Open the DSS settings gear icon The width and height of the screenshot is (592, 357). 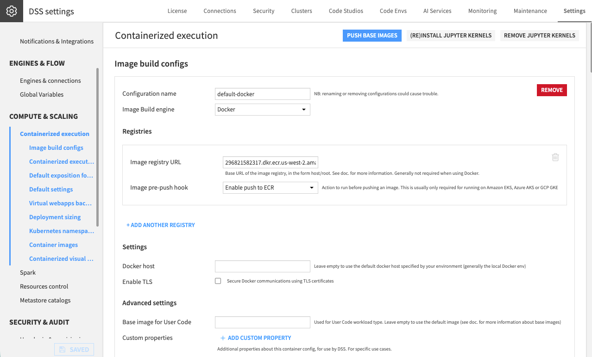click(x=12, y=11)
